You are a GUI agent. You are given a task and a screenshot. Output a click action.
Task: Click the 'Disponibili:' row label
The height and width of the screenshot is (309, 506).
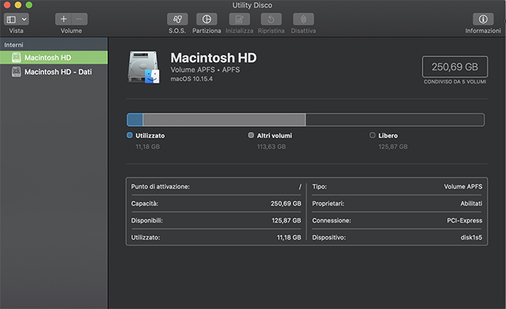[147, 221]
